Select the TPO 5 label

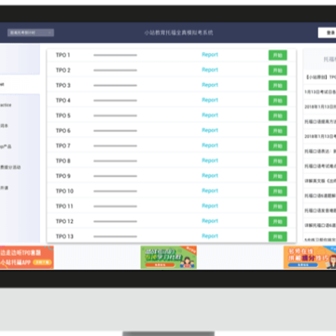click(63, 116)
